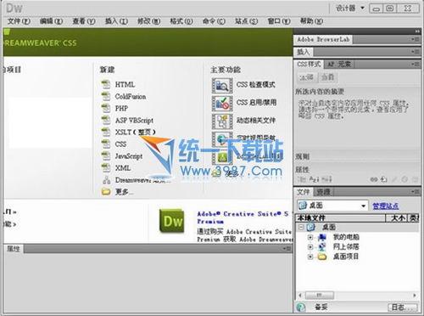Click the globe icon at bottom of Files panel
The image size is (424, 316).
pyautogui.click(x=301, y=307)
